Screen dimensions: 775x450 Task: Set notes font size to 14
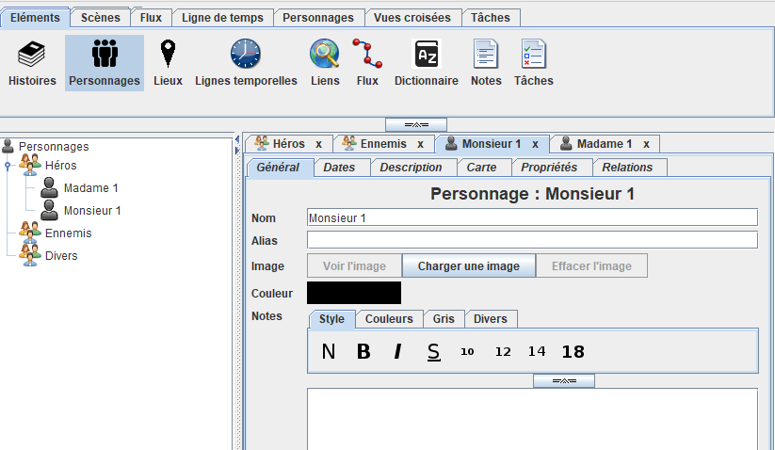click(x=537, y=351)
